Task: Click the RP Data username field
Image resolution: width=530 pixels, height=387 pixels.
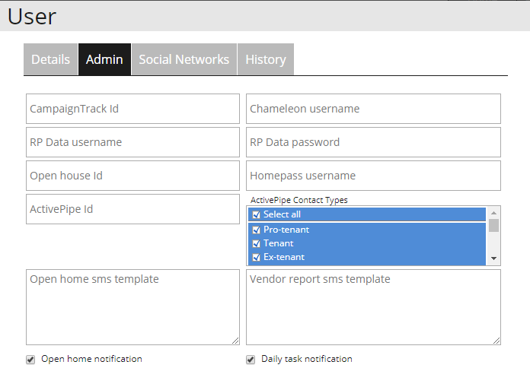Action: coord(132,142)
